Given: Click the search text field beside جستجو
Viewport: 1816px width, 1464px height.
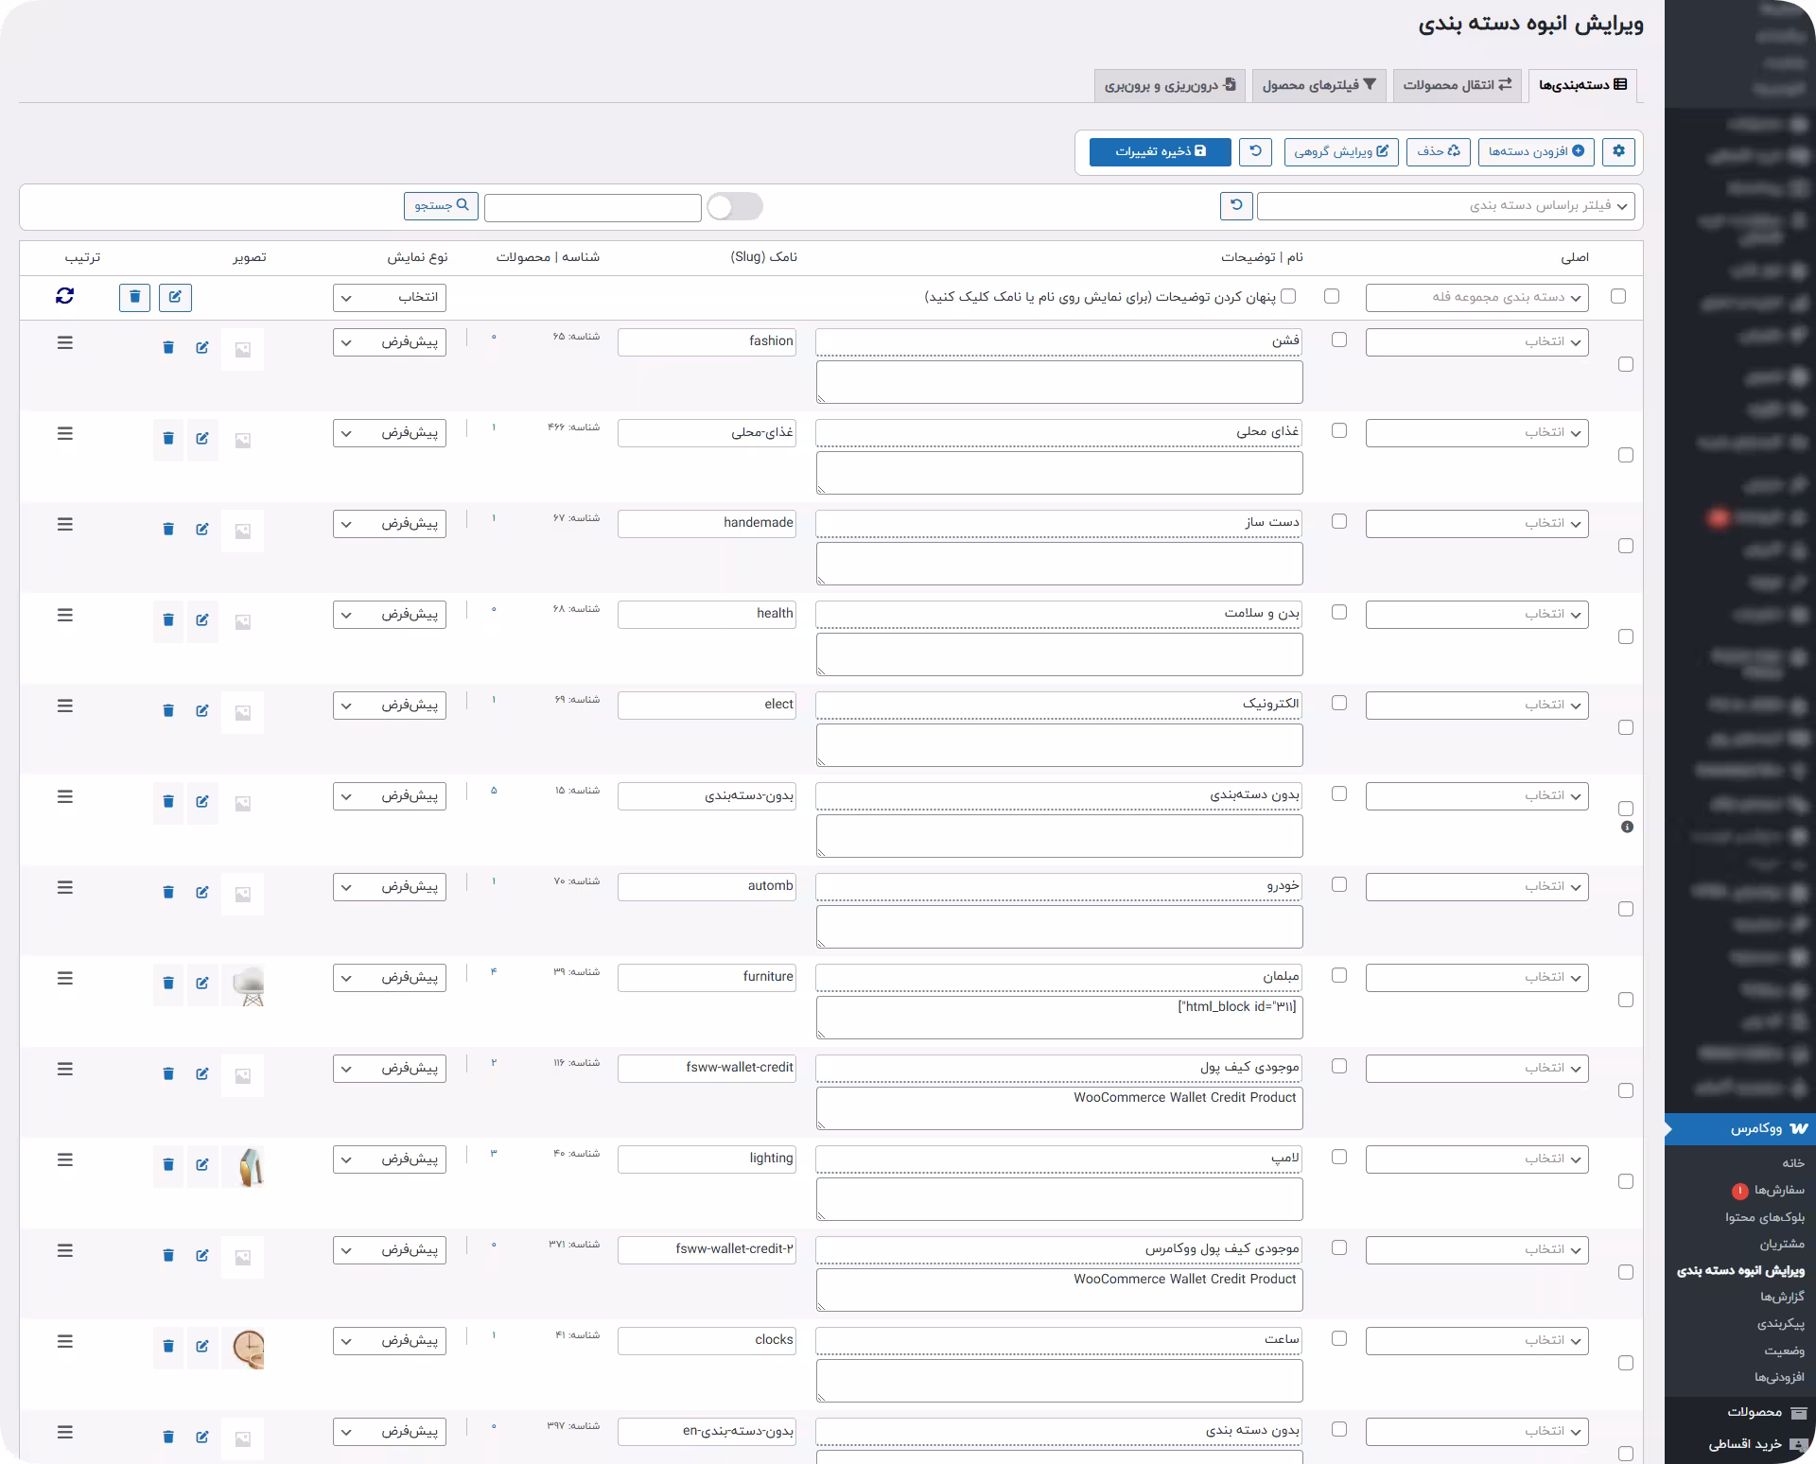Looking at the screenshot, I should [x=593, y=207].
